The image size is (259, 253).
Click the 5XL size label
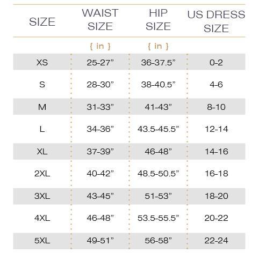(x=42, y=240)
